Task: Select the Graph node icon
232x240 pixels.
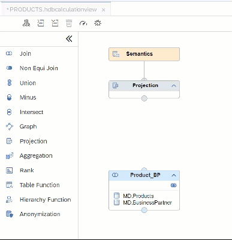Action: click(10, 127)
